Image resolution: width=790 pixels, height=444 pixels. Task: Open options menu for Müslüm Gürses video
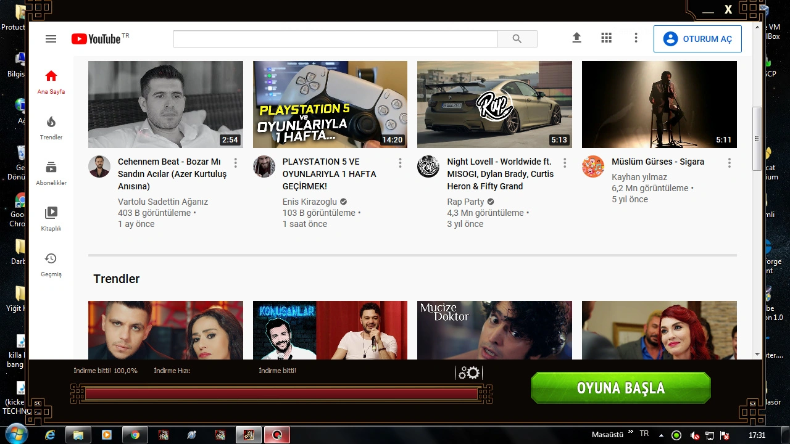tap(730, 163)
